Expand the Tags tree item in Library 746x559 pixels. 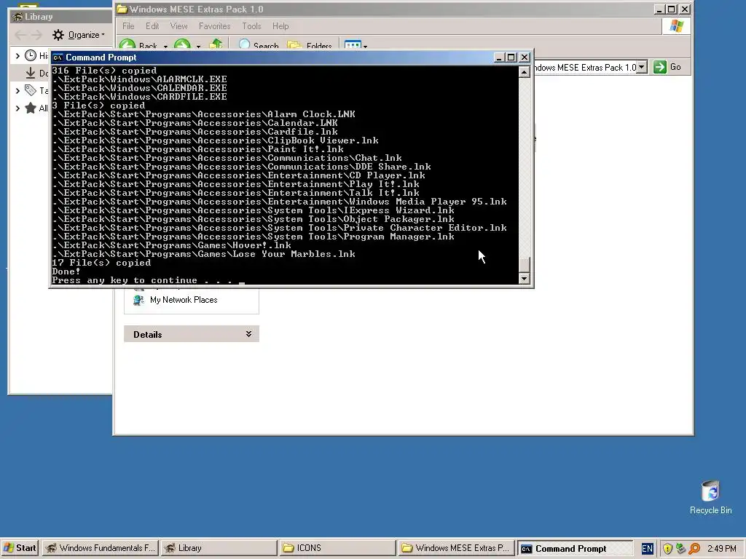point(17,90)
